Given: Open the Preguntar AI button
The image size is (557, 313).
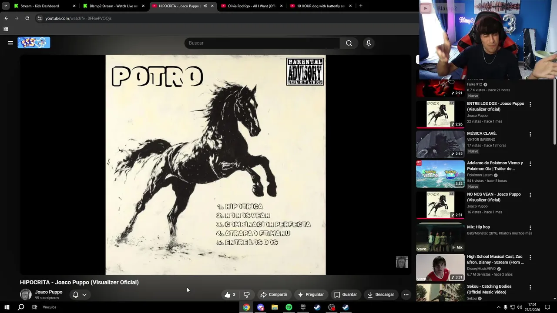Looking at the screenshot, I should point(311,295).
